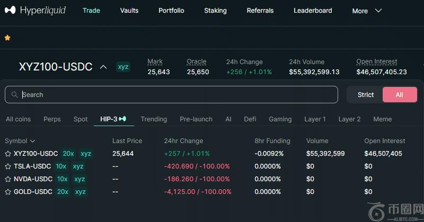Select the HIP-3 category tab

coord(113,119)
